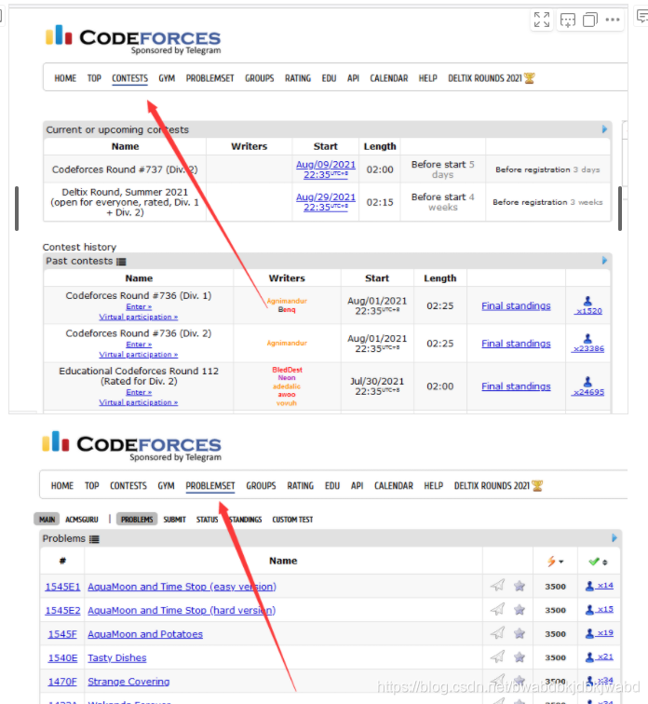Select the SUBMIT sub-tab under problemset
The image size is (648, 704).
[x=174, y=520]
